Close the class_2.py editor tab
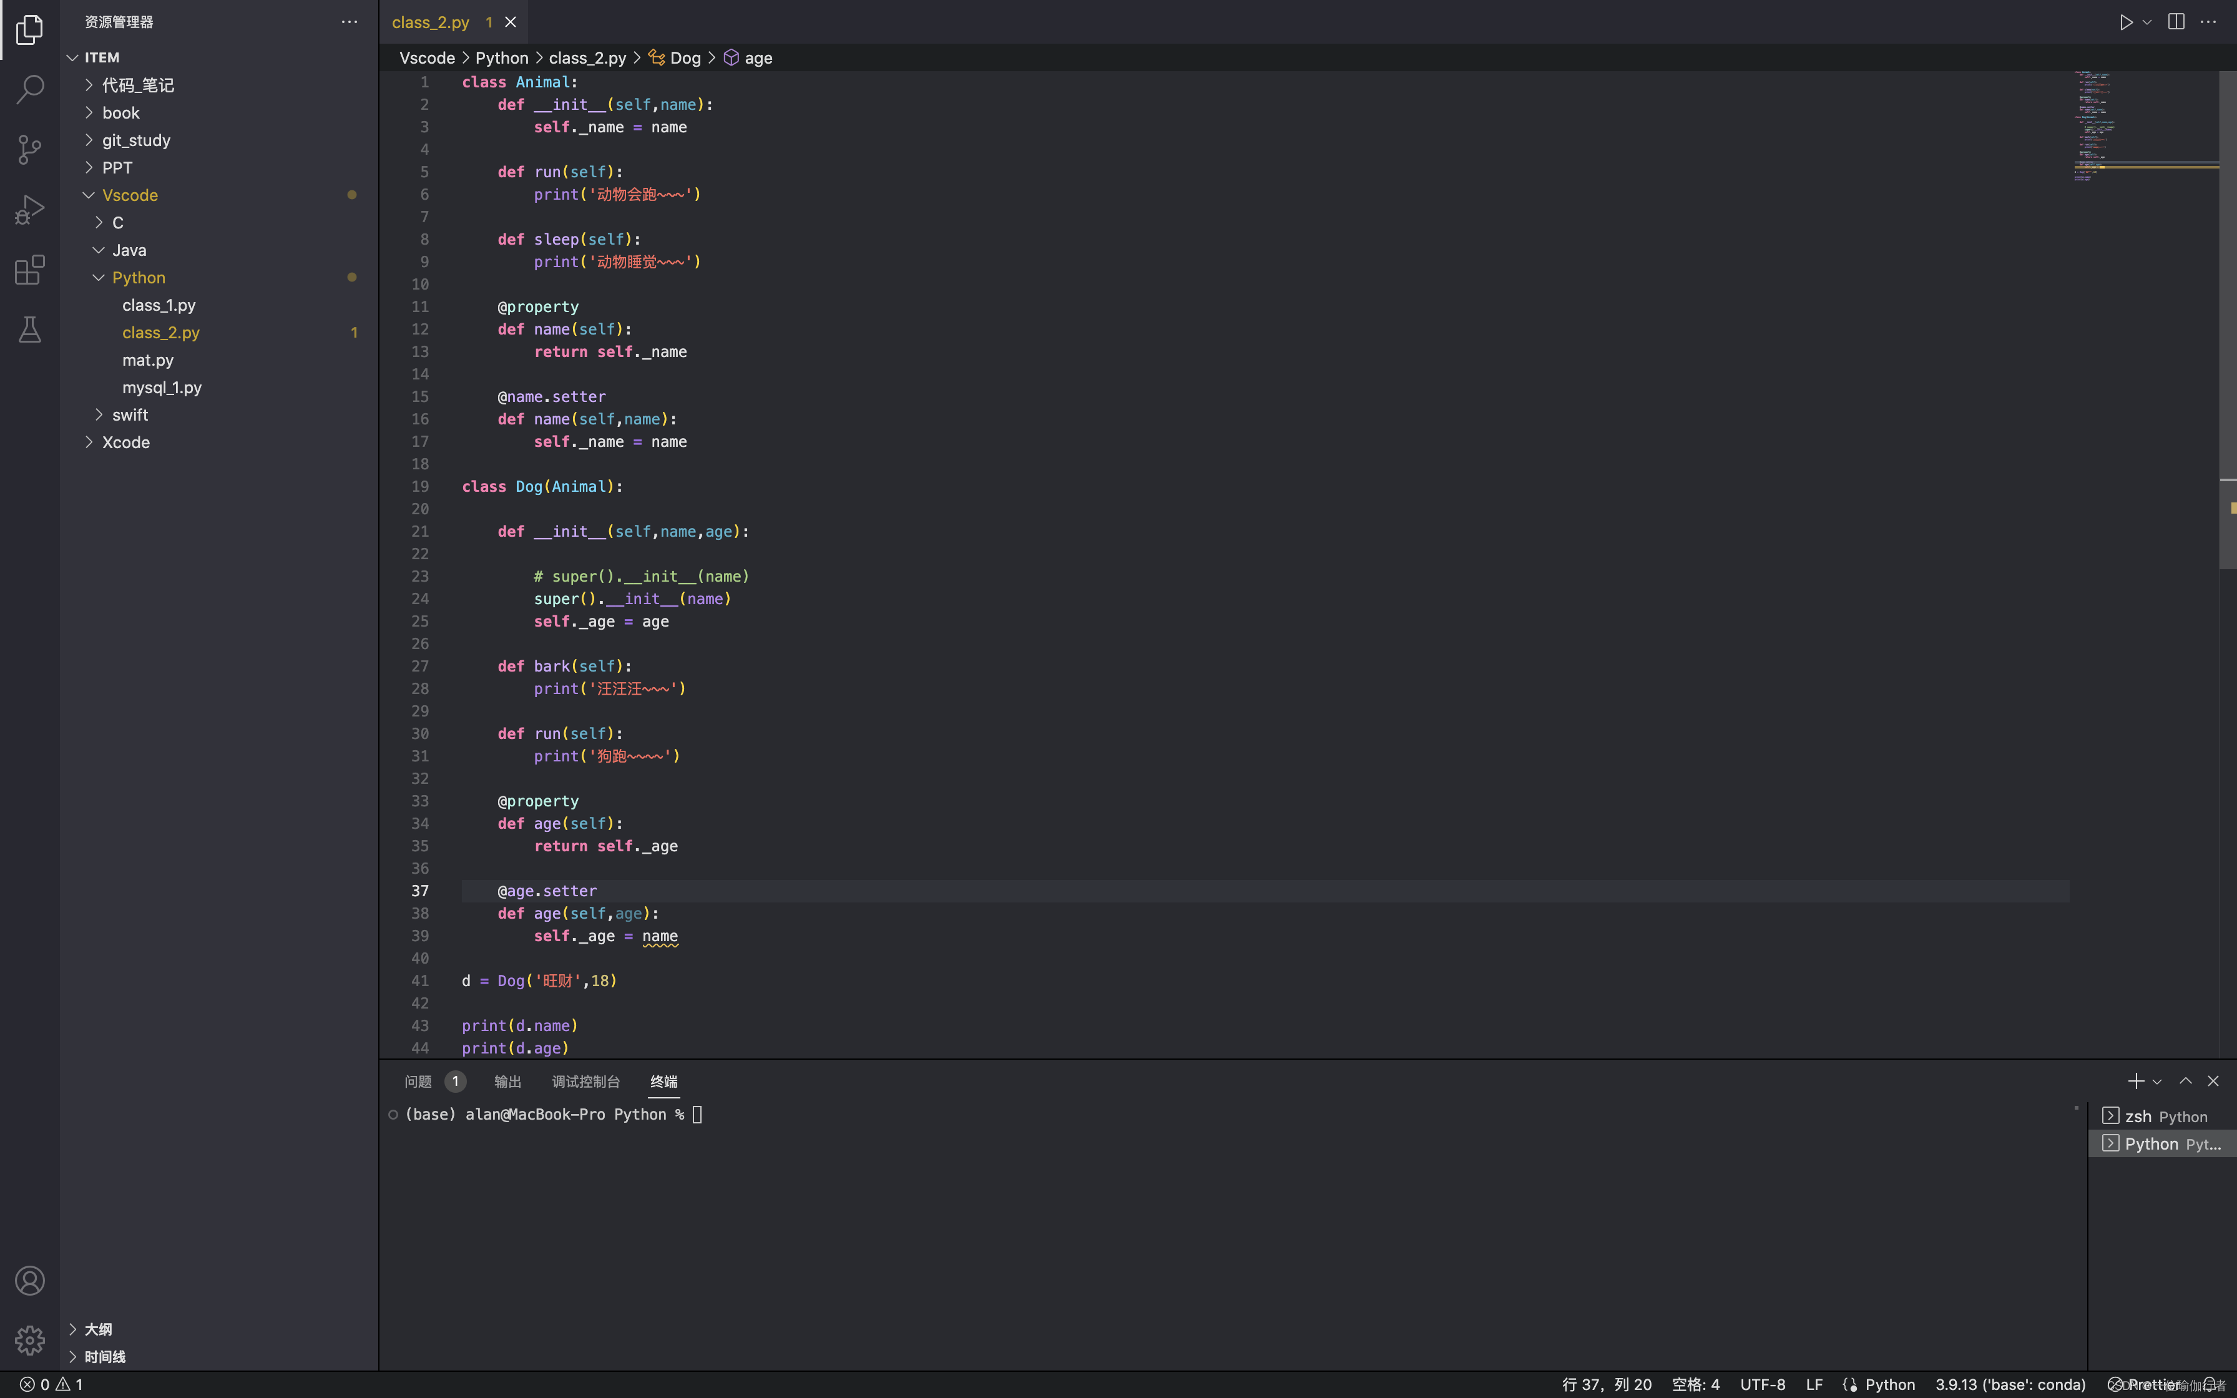 coord(511,22)
